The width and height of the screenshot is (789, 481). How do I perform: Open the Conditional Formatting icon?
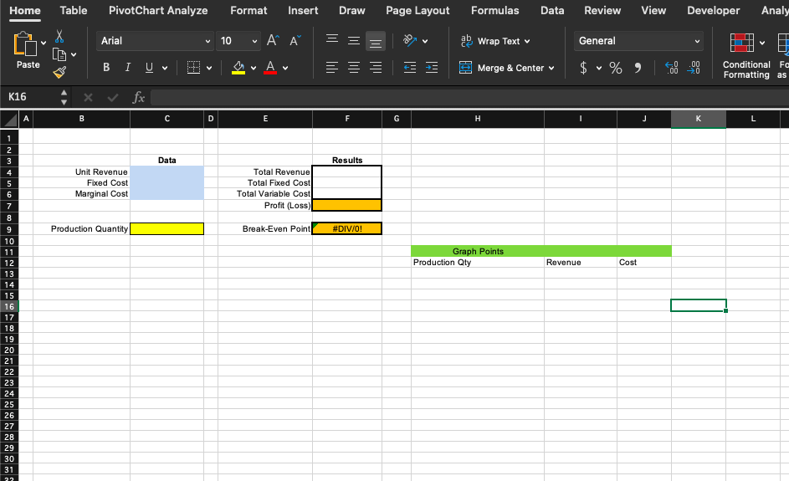point(741,43)
